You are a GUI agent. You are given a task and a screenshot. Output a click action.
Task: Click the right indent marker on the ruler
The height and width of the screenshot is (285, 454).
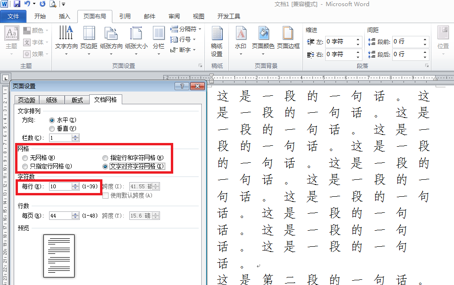pyautogui.click(x=436, y=78)
